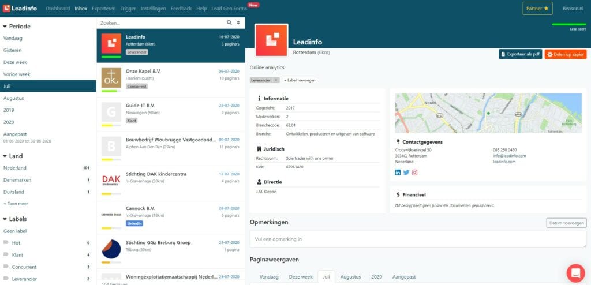Open the Cannock B.V. lead

coord(171,217)
